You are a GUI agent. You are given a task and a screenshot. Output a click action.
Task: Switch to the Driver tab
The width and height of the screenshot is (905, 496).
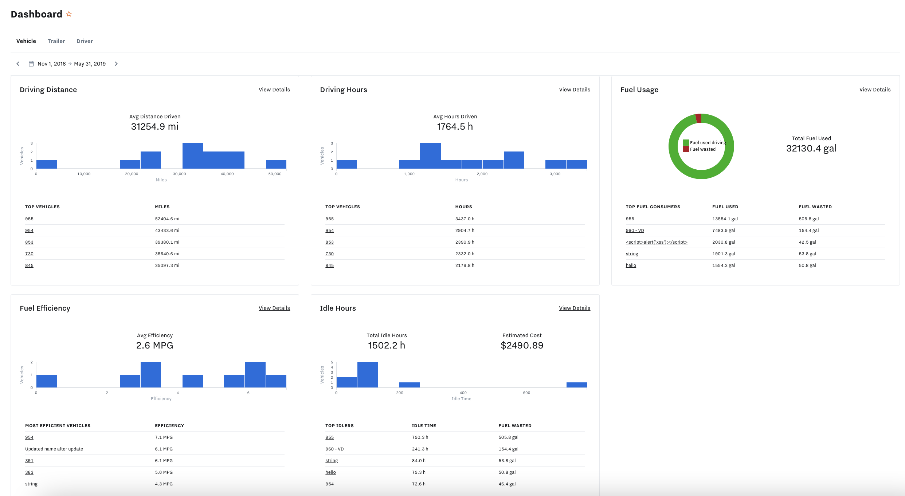point(85,41)
